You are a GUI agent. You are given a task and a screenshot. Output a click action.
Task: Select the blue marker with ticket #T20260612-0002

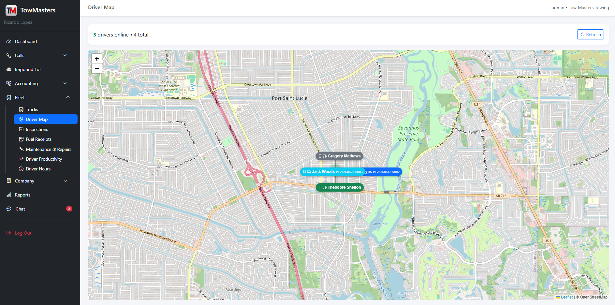click(384, 172)
